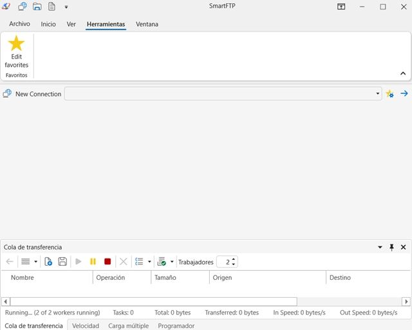Stop the transfer queue with red button
This screenshot has width=412, height=330.
point(108,261)
